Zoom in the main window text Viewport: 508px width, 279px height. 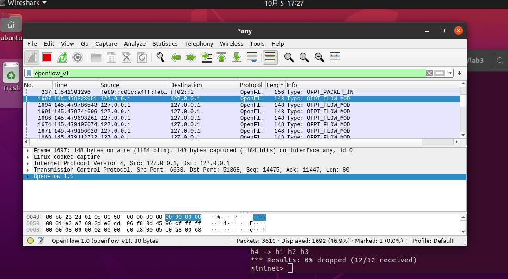pos(288,58)
